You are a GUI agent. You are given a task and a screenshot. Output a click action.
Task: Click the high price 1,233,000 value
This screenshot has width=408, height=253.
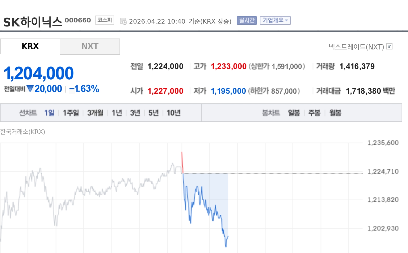[228, 66]
